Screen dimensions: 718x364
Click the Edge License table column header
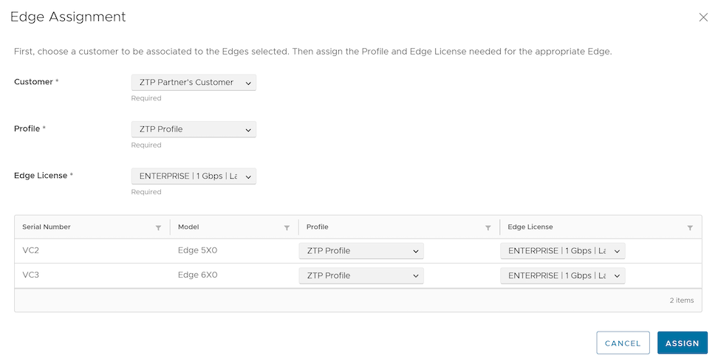point(530,227)
